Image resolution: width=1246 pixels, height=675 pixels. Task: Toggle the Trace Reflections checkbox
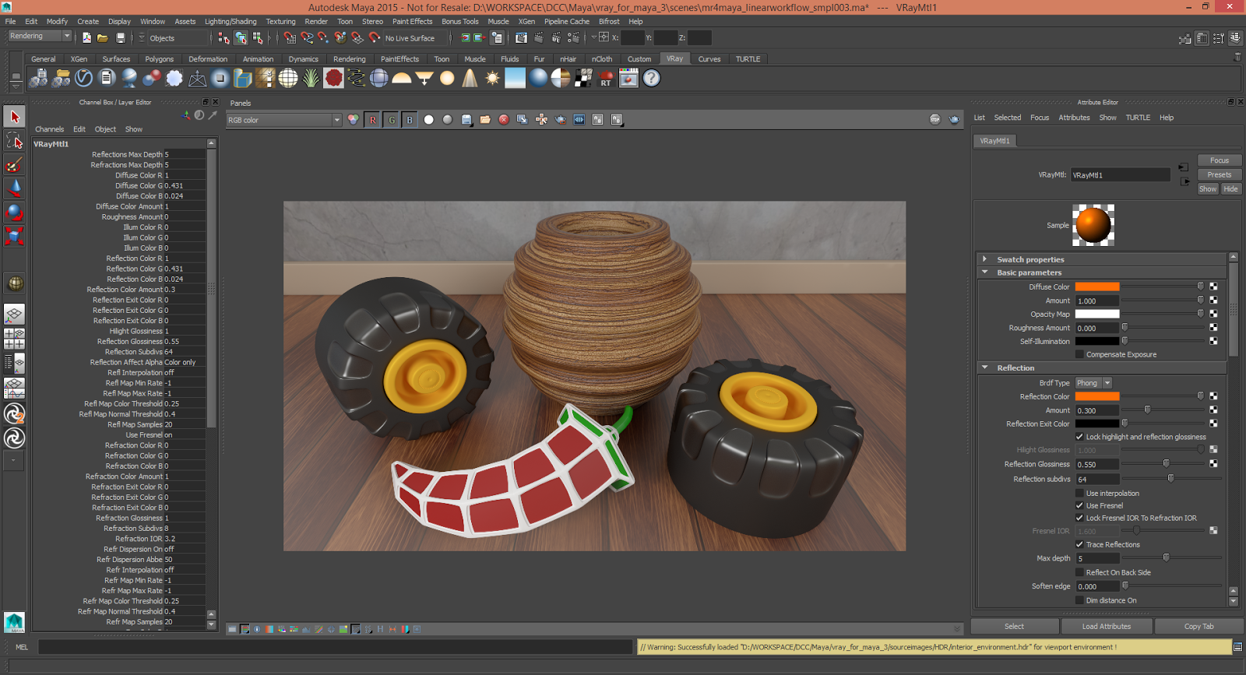click(x=1080, y=544)
